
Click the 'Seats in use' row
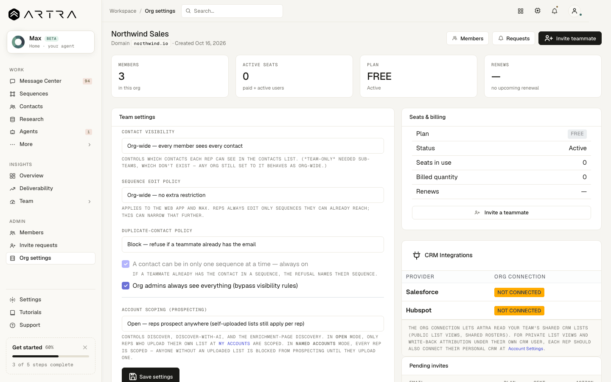click(x=502, y=163)
